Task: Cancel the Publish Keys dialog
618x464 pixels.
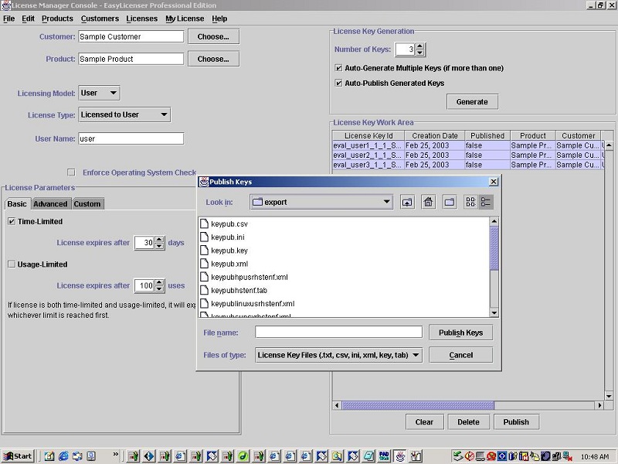Action: tap(460, 355)
